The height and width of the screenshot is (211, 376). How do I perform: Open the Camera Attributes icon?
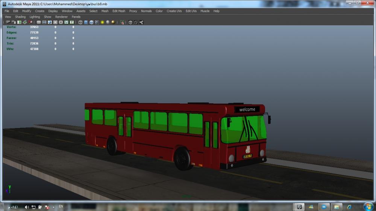pos(14,22)
